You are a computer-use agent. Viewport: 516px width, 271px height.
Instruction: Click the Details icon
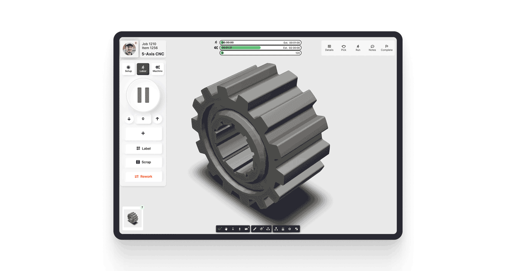pos(329,47)
